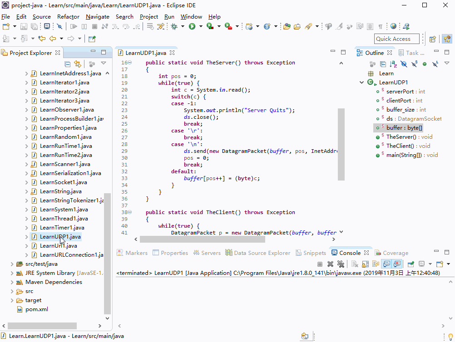Click the Terminate stop icon in Console

(x=320, y=264)
